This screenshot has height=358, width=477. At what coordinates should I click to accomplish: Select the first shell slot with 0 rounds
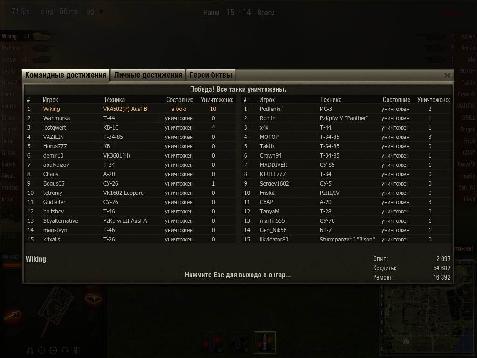pos(212,342)
